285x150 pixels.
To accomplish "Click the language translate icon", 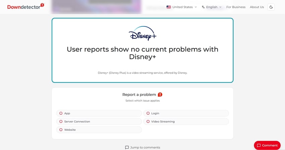I will (x=203, y=7).
